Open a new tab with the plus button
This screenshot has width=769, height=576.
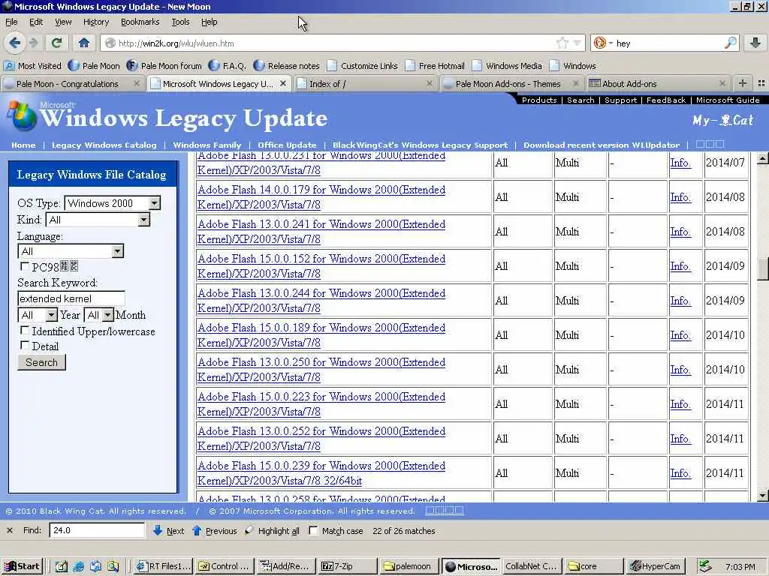coord(743,83)
